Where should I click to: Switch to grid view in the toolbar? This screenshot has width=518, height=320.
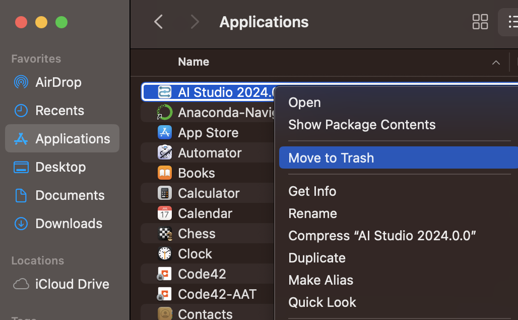click(x=480, y=22)
